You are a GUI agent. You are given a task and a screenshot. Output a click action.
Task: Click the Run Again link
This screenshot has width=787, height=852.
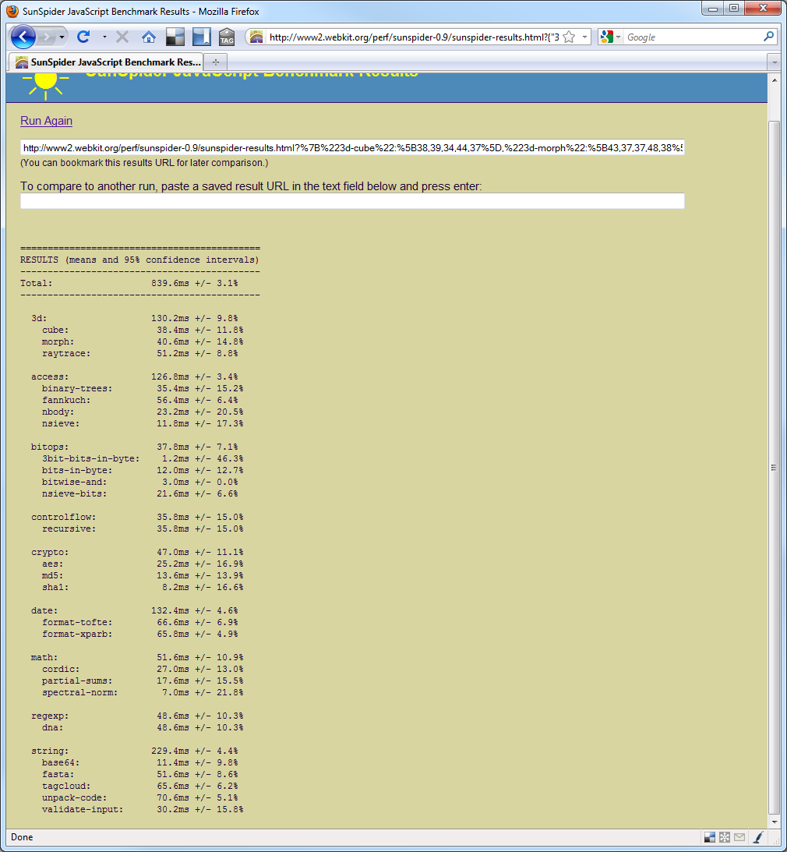coord(46,121)
